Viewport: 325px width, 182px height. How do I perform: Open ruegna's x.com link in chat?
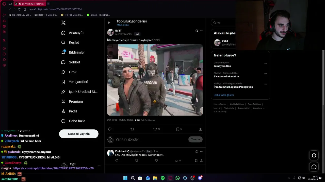54,168
